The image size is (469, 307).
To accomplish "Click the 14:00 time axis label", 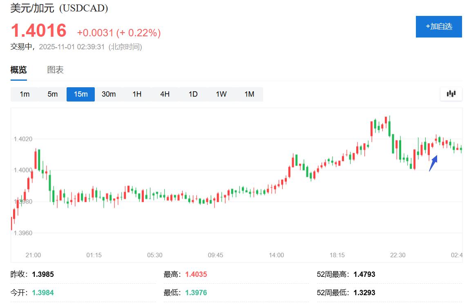I will (x=277, y=255).
